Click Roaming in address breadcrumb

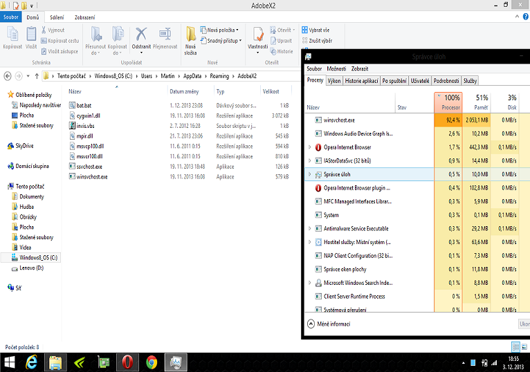pos(219,76)
